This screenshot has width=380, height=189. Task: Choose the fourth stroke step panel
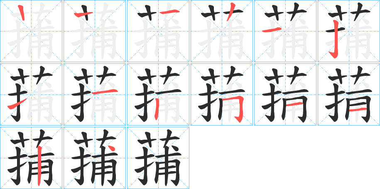pyautogui.click(x=222, y=31)
